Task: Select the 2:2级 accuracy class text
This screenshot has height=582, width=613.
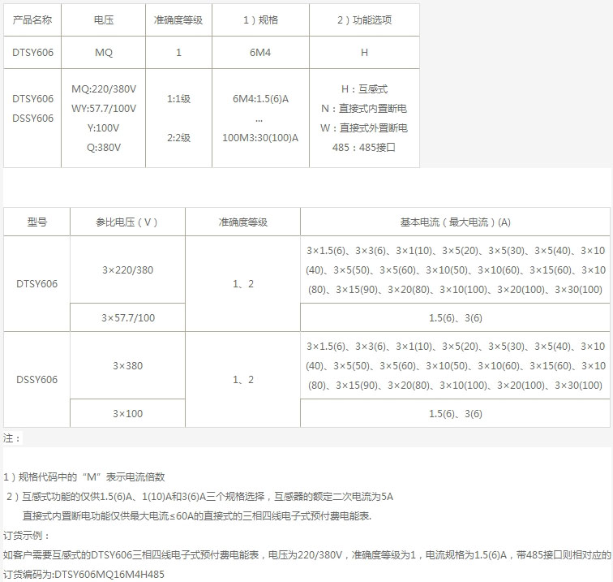Action: click(178, 138)
